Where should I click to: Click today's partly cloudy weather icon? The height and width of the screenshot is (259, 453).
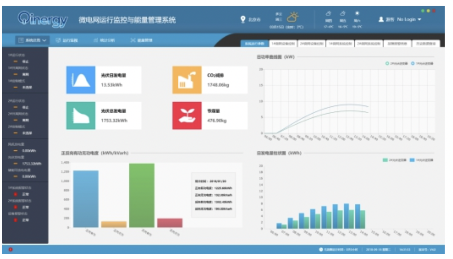pyautogui.click(x=293, y=17)
